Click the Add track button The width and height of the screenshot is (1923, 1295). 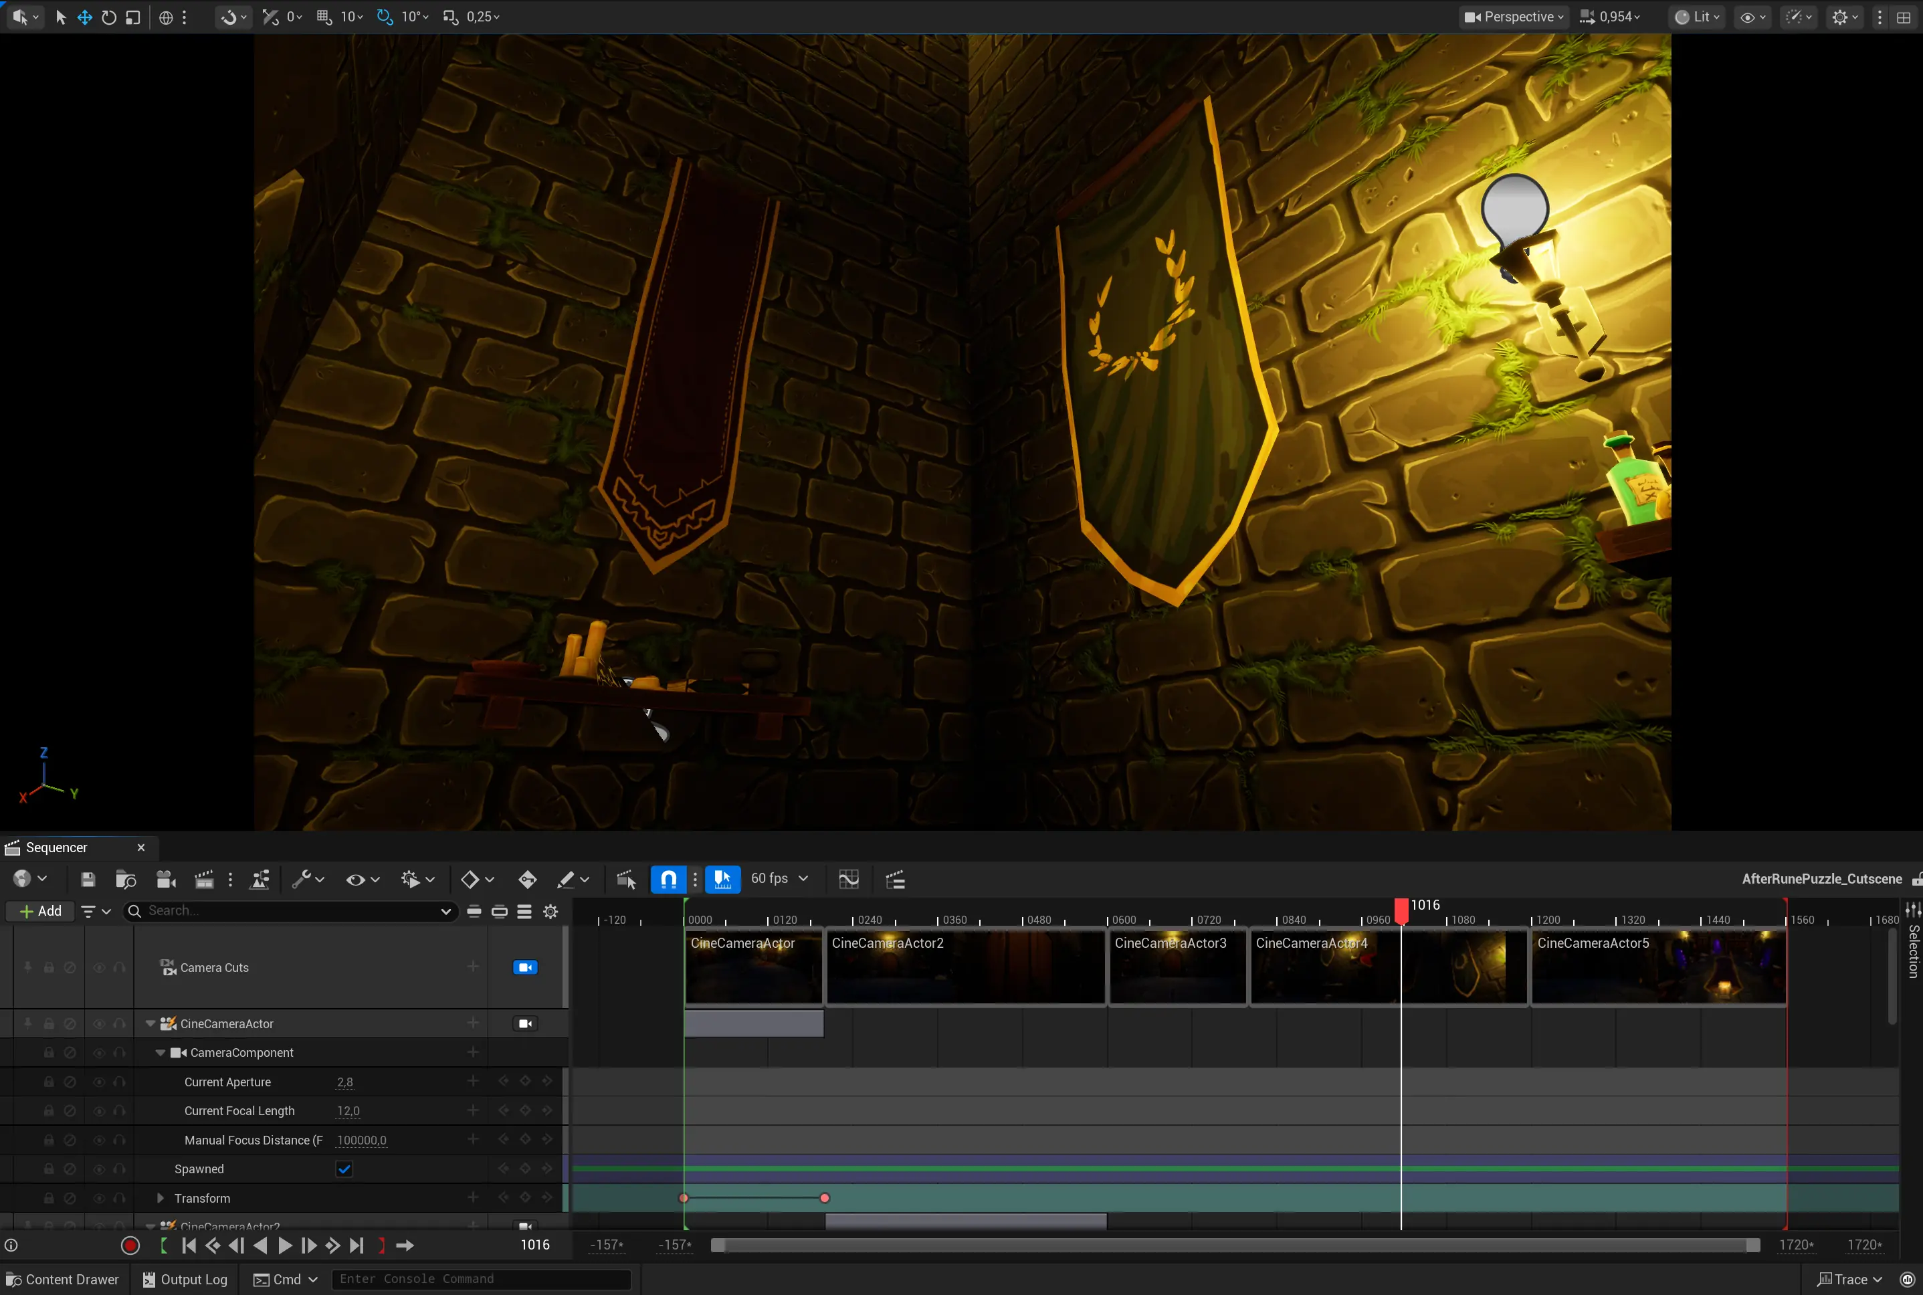tap(40, 911)
